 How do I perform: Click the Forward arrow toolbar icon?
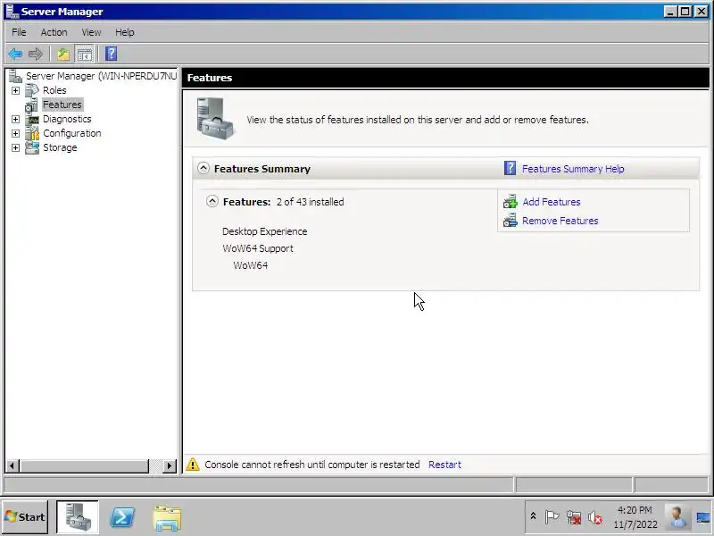click(x=36, y=54)
